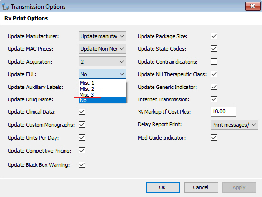Select the highlighted No option
The width and height of the screenshot is (262, 197).
[102, 100]
